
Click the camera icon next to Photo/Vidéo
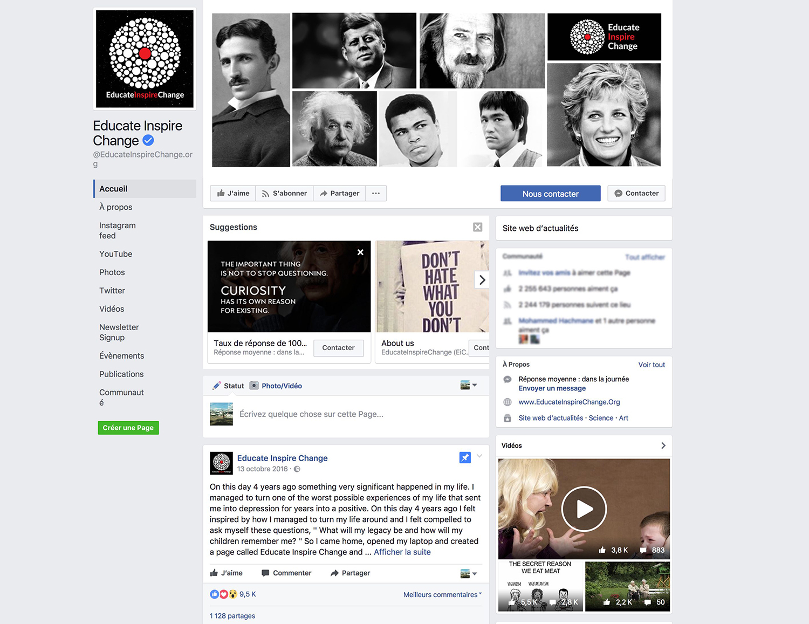[x=254, y=386]
